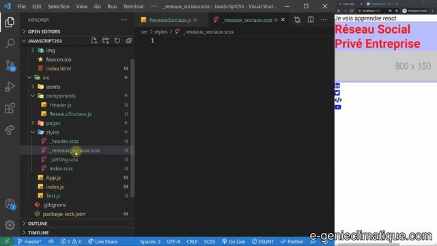Click New Folder icon in JAVASCRIPT253 header
The width and height of the screenshot is (437, 246).
coord(106,41)
